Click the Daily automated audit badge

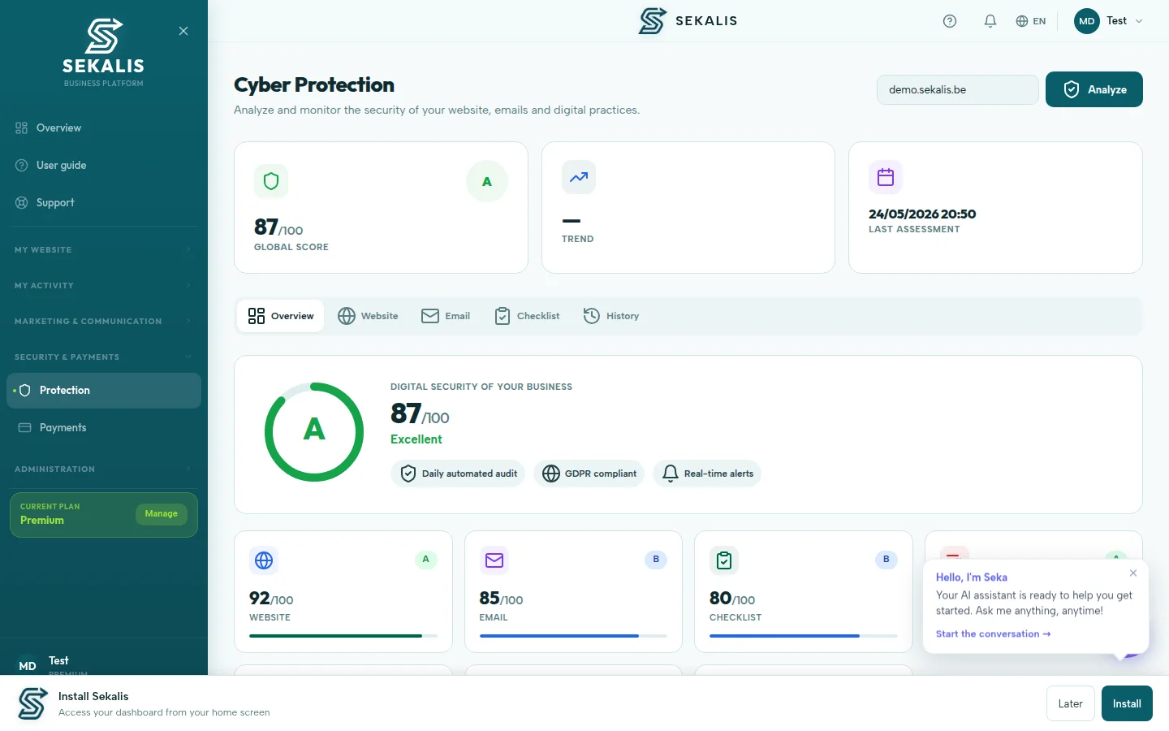458,474
